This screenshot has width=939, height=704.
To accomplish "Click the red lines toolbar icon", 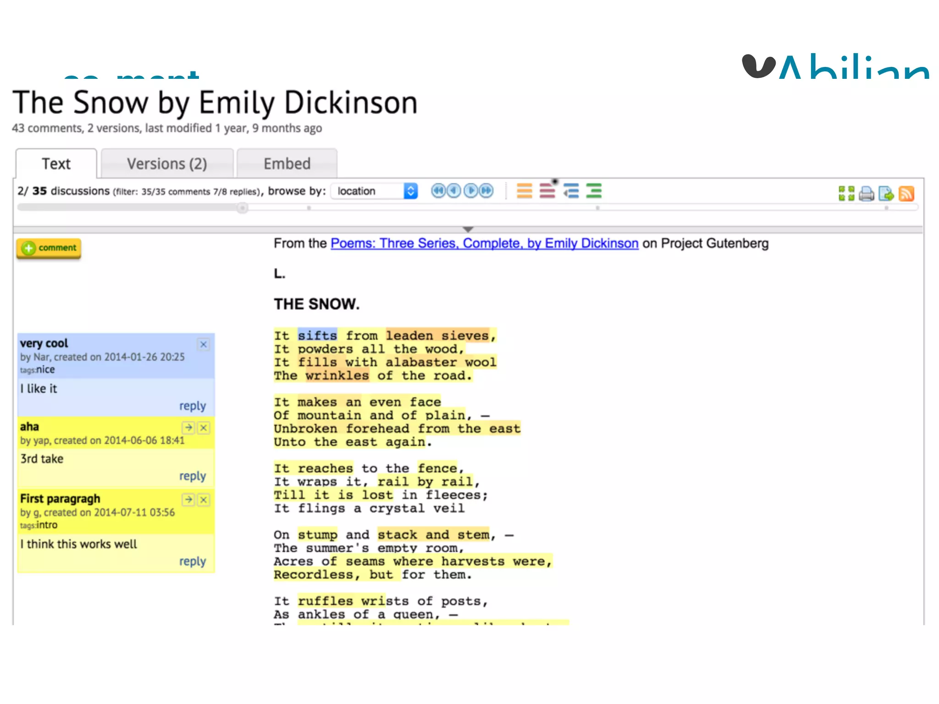I will pyautogui.click(x=547, y=191).
